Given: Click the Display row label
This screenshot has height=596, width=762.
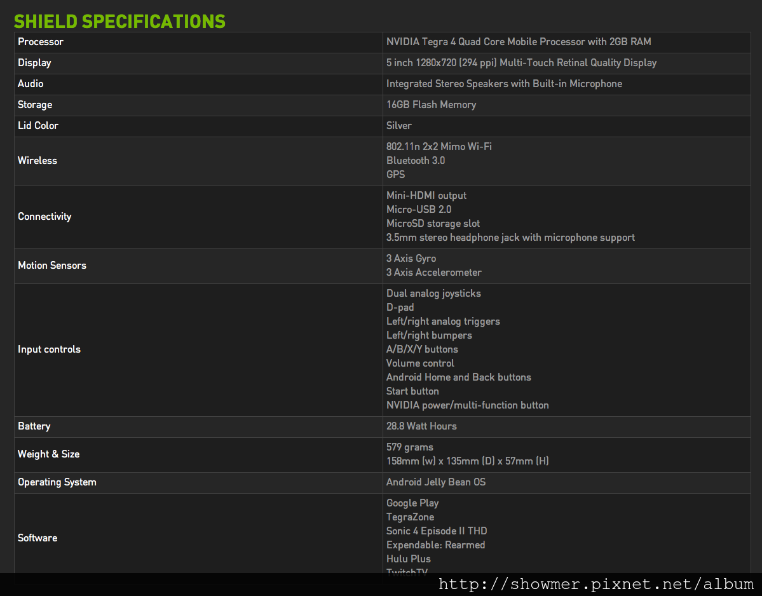Looking at the screenshot, I should [34, 63].
